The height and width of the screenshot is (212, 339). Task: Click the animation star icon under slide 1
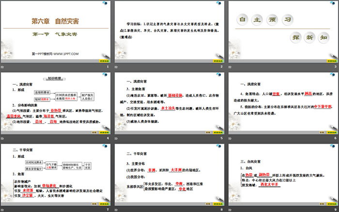pos(3,66)
